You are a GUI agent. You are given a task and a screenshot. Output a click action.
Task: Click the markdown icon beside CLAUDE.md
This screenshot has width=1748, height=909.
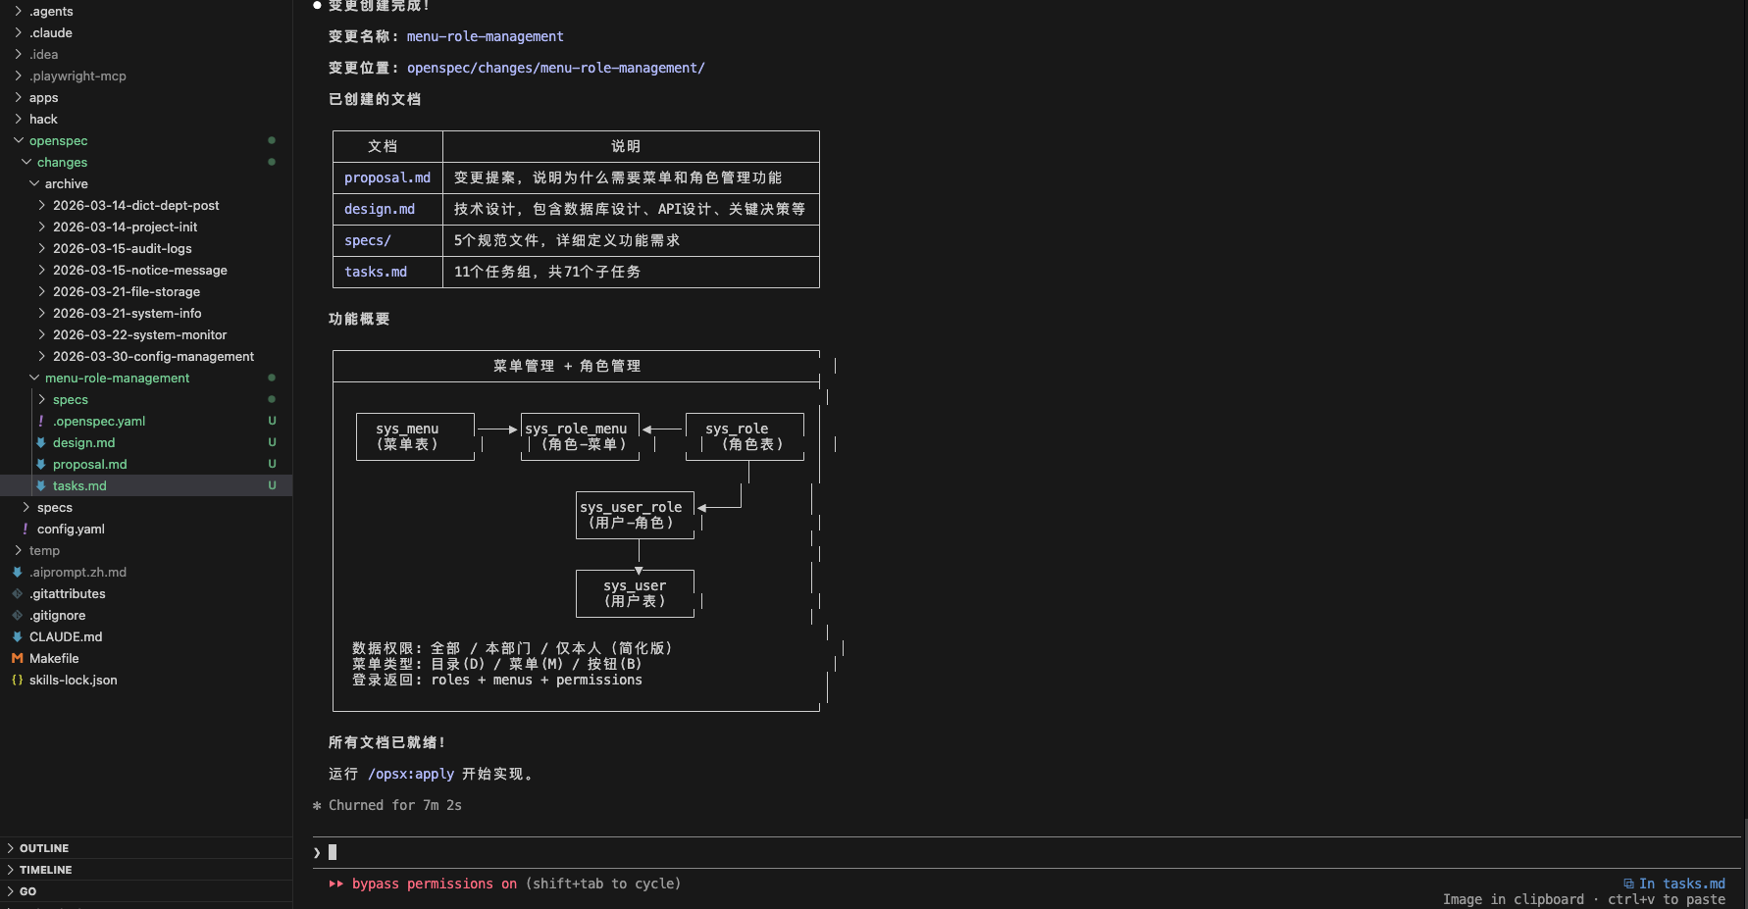coord(17,636)
